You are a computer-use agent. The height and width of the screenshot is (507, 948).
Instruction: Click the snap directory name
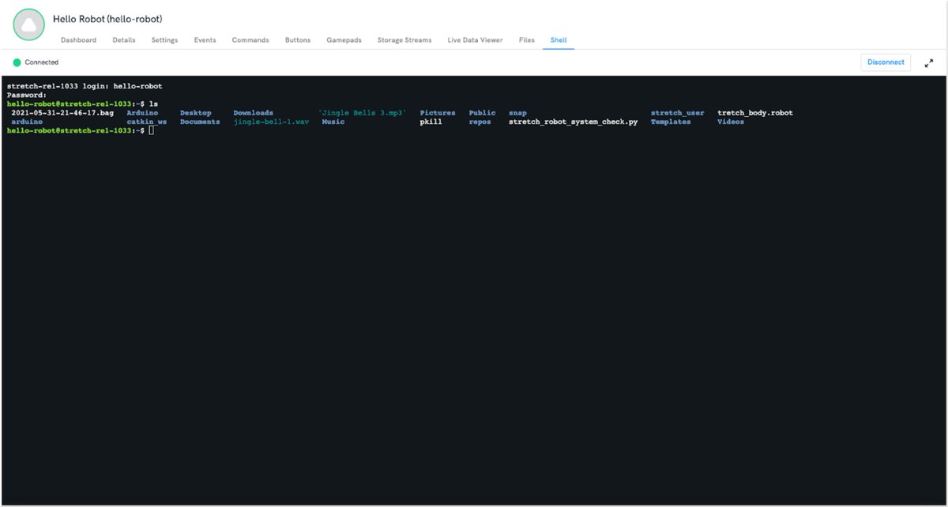coord(517,113)
